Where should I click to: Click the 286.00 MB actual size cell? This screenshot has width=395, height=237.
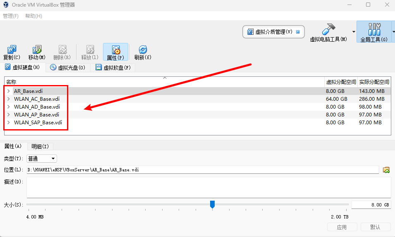tap(372, 99)
